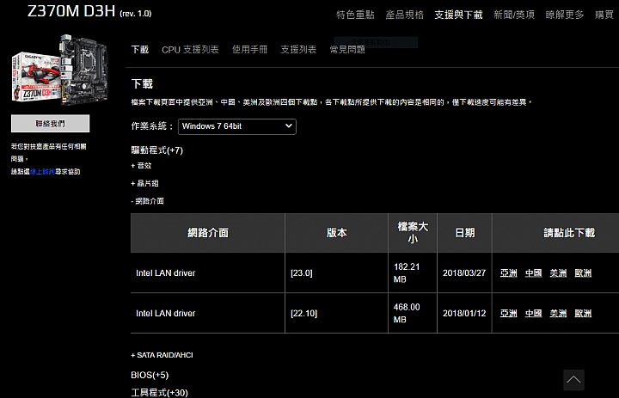
Task: Collapse the 網路介面 driver section
Action: 147,201
